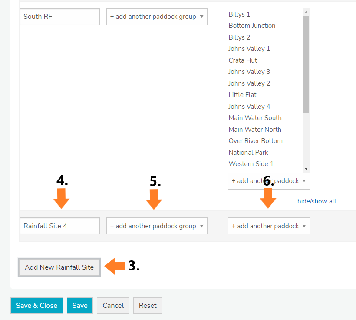Select Main Water South paddock
Viewport: 356px width, 320px height.
pos(255,118)
